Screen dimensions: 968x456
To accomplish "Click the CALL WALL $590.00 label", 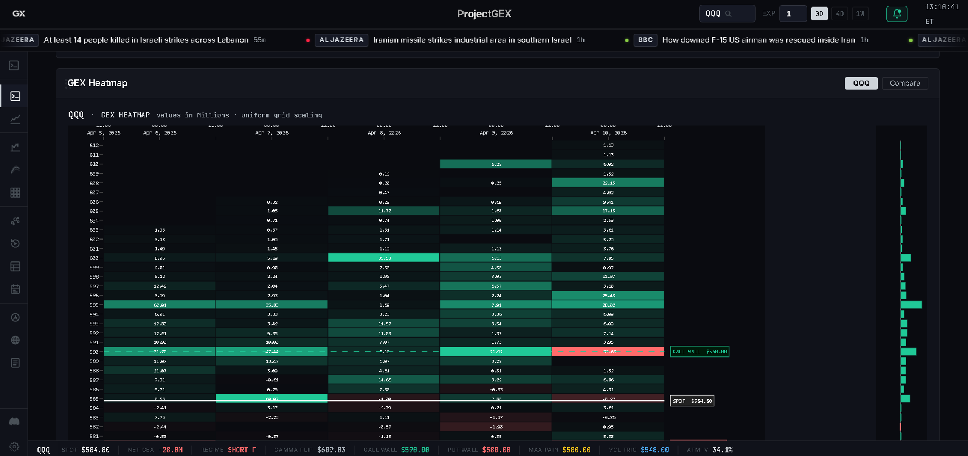I will 700,352.
